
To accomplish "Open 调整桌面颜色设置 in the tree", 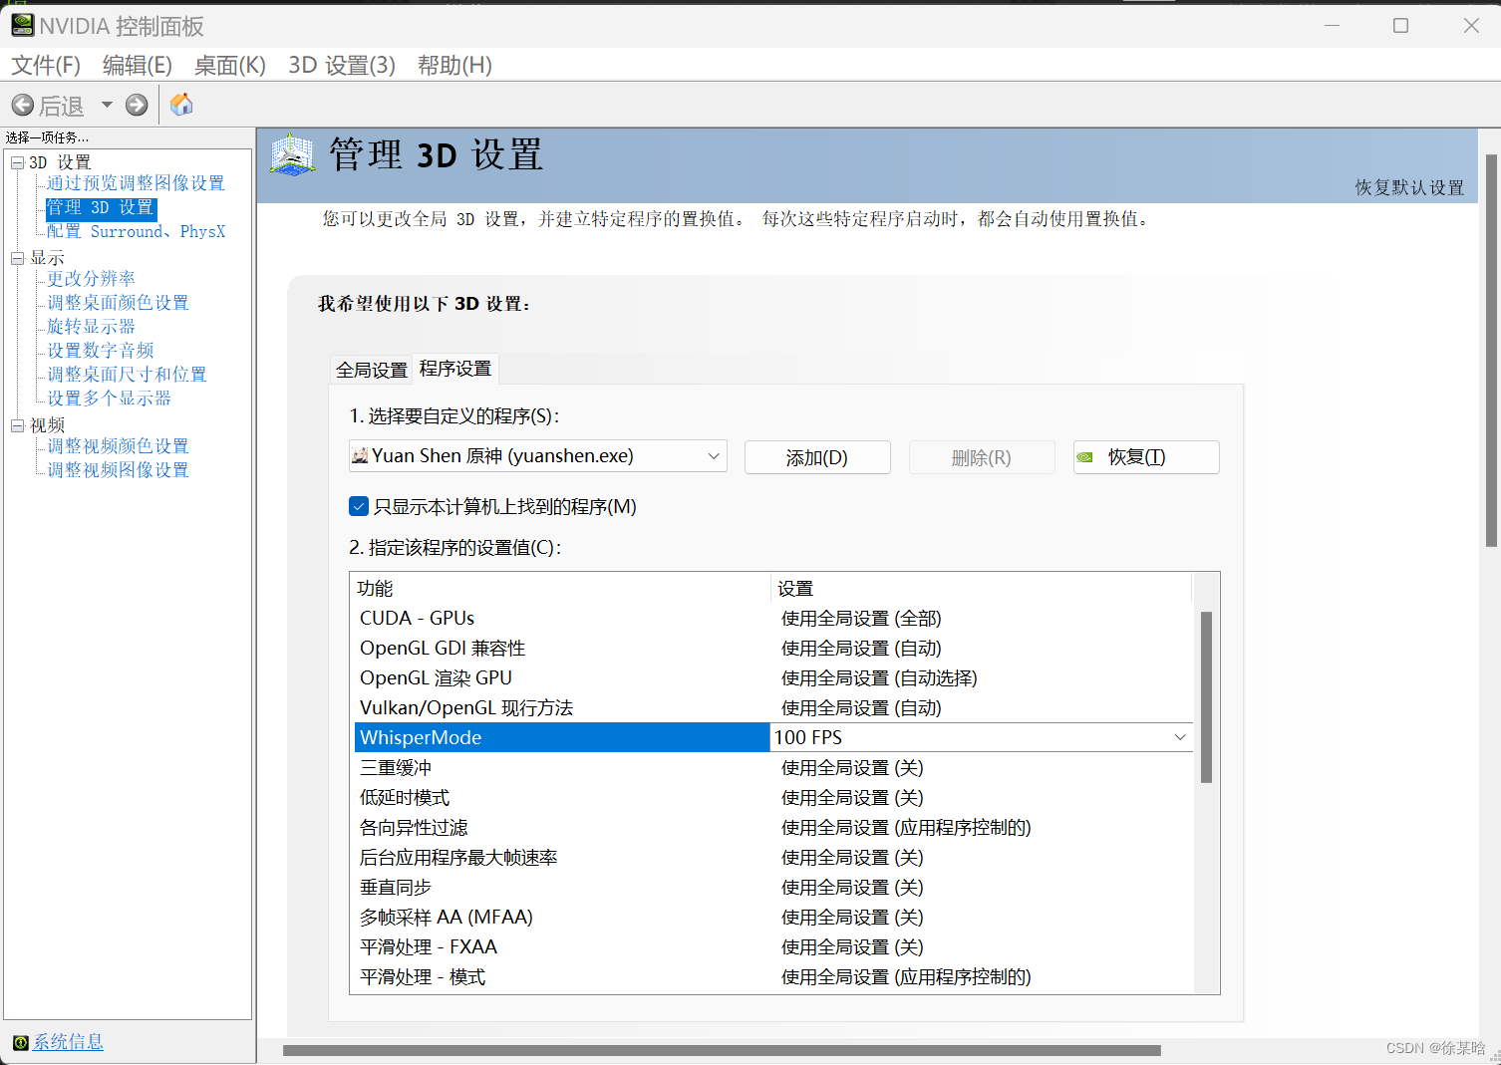I will click(x=118, y=303).
